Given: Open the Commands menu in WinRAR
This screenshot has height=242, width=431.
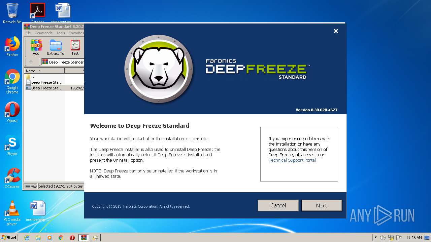Looking at the screenshot, I should coord(43,33).
